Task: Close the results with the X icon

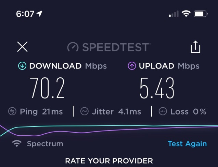Action: (x=22, y=47)
